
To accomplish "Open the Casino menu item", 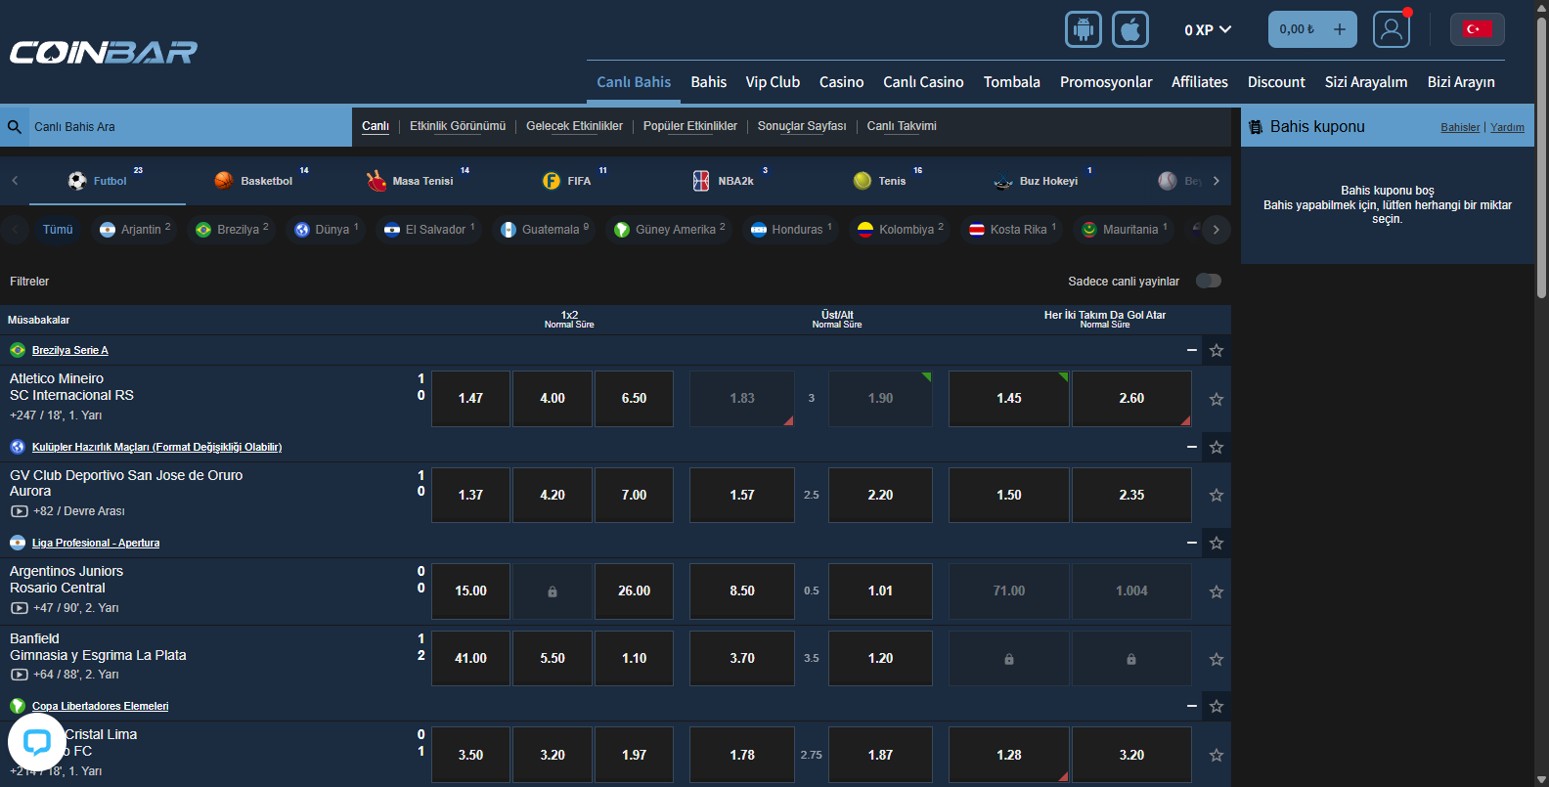I will click(x=841, y=82).
